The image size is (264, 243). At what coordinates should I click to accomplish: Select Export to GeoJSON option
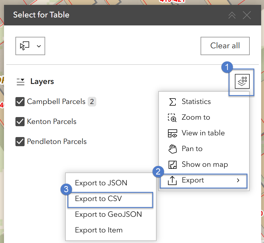pyautogui.click(x=108, y=214)
